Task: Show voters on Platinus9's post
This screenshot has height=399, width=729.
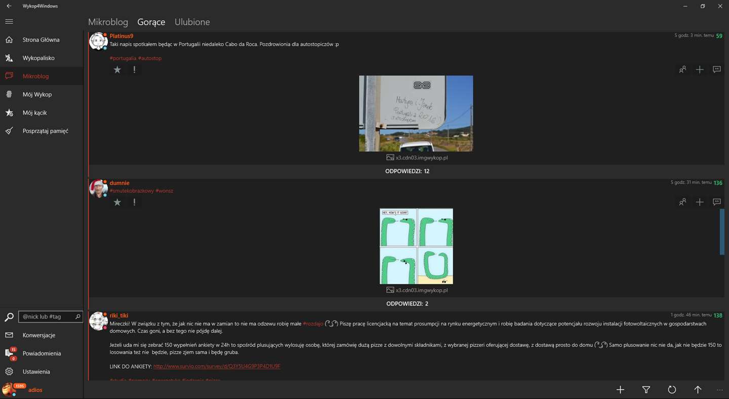Action: pyautogui.click(x=682, y=69)
